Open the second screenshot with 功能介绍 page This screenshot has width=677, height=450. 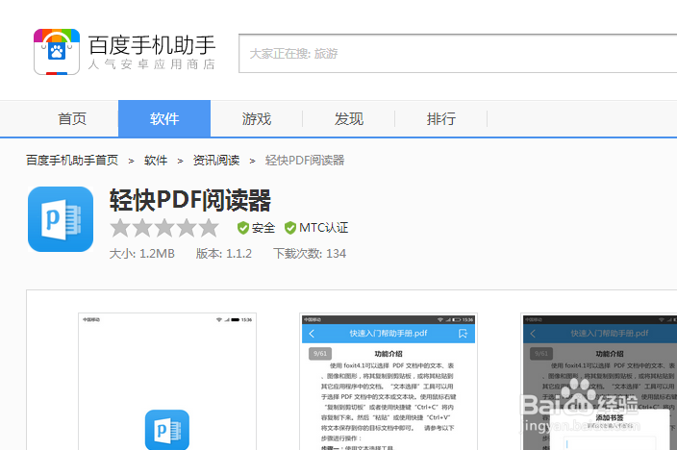[x=389, y=382]
